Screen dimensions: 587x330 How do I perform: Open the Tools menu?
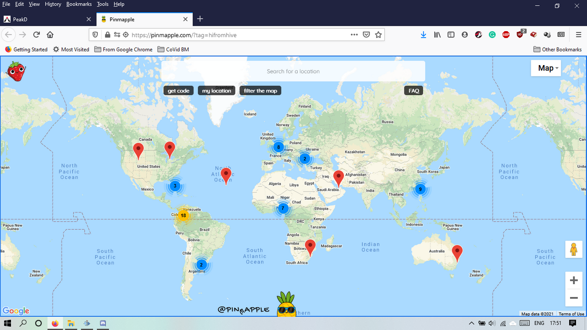(x=103, y=4)
